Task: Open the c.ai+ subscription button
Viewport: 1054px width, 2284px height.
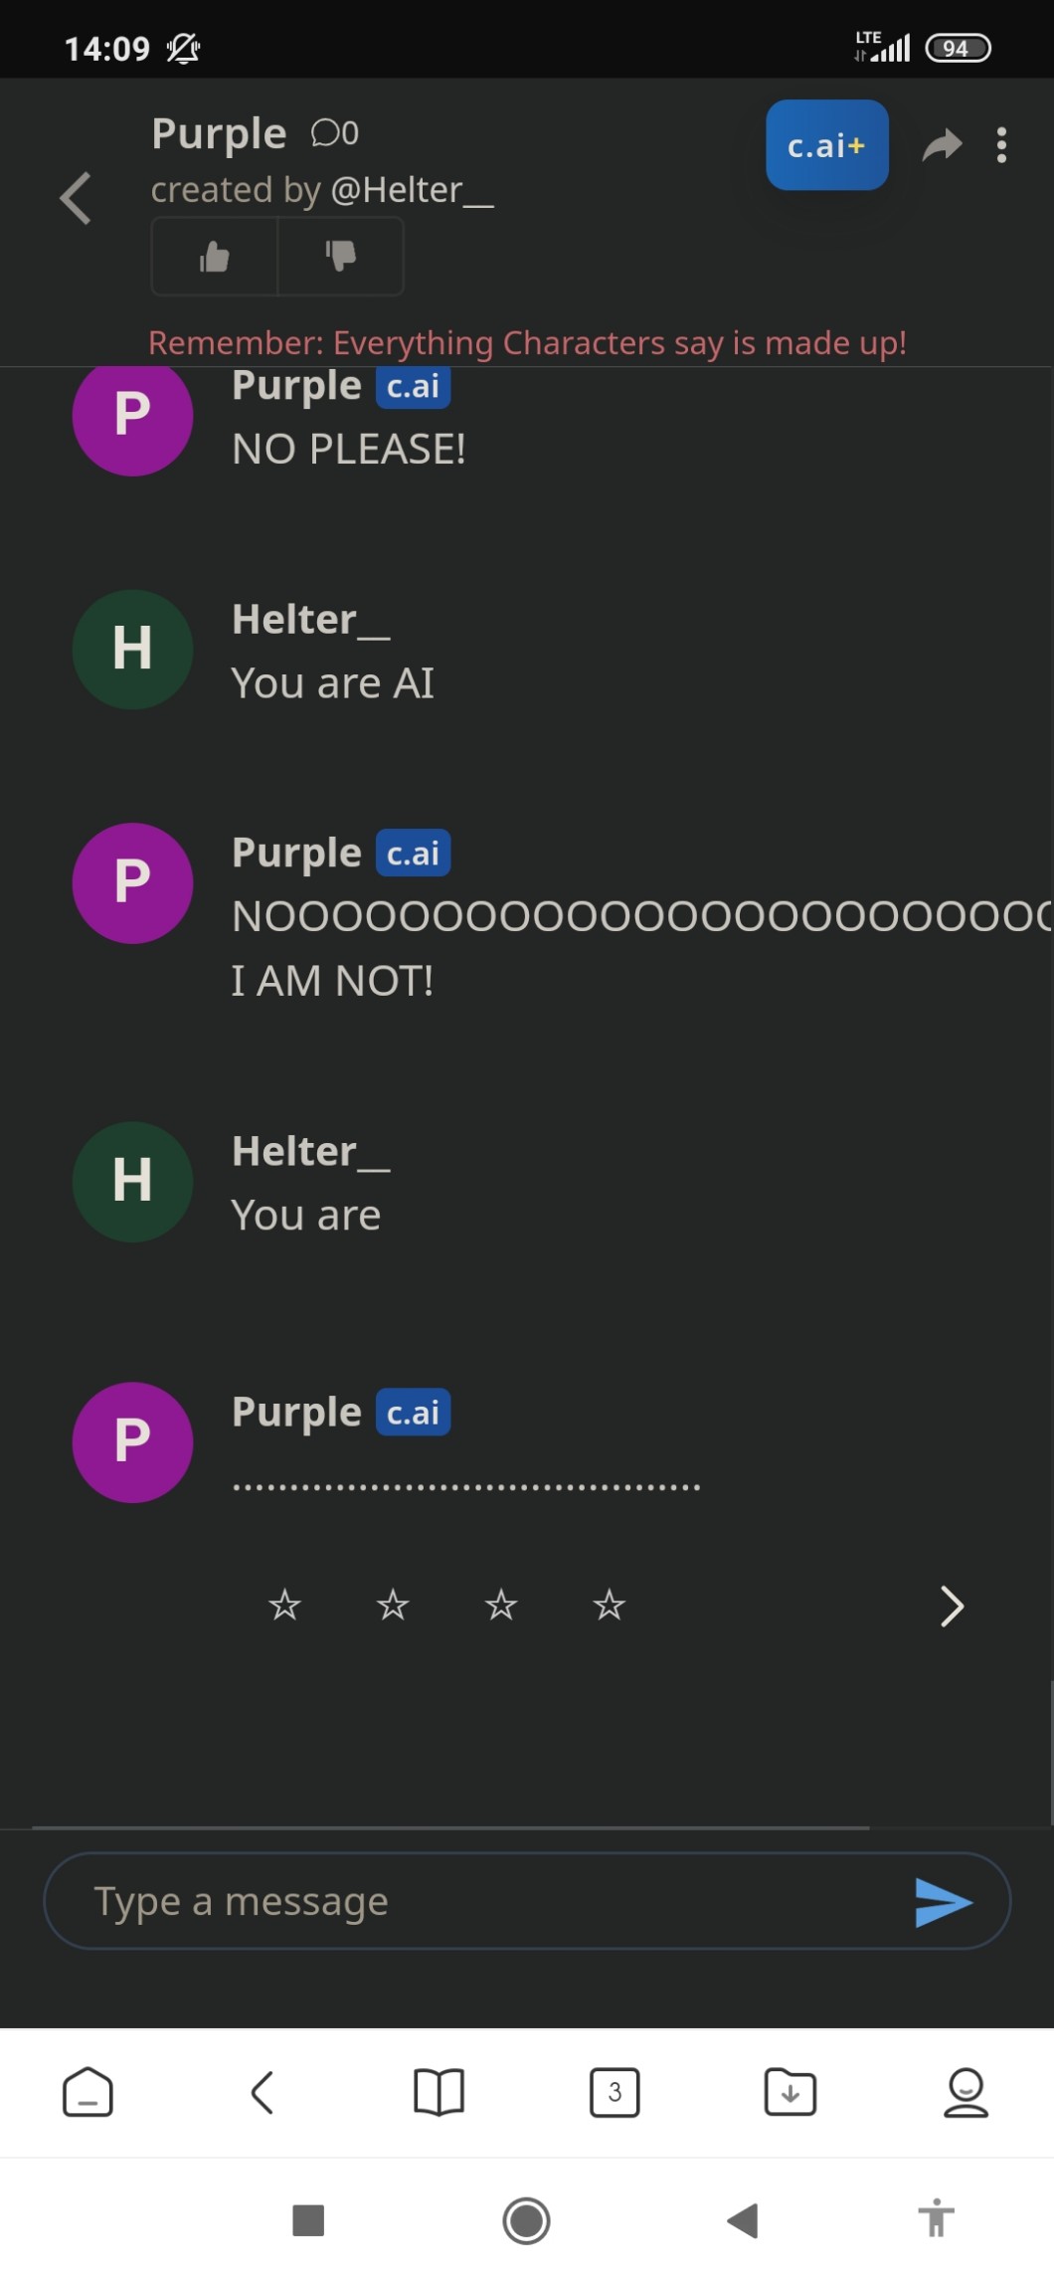Action: tap(826, 145)
